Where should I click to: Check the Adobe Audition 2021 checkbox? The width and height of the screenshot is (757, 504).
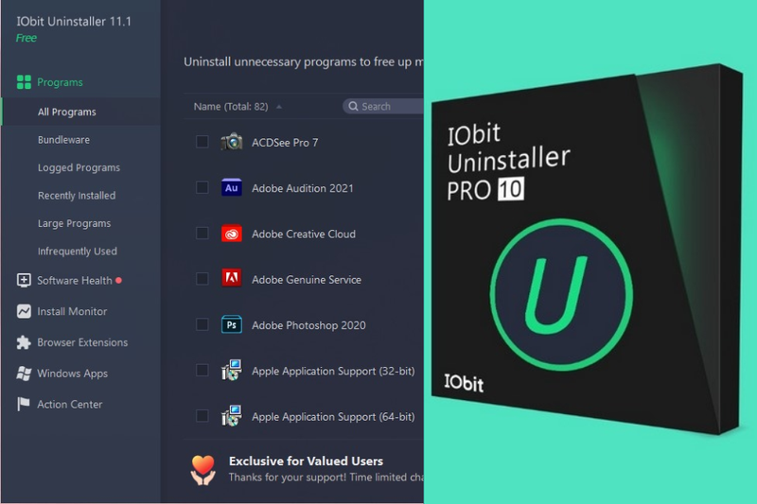pos(202,187)
